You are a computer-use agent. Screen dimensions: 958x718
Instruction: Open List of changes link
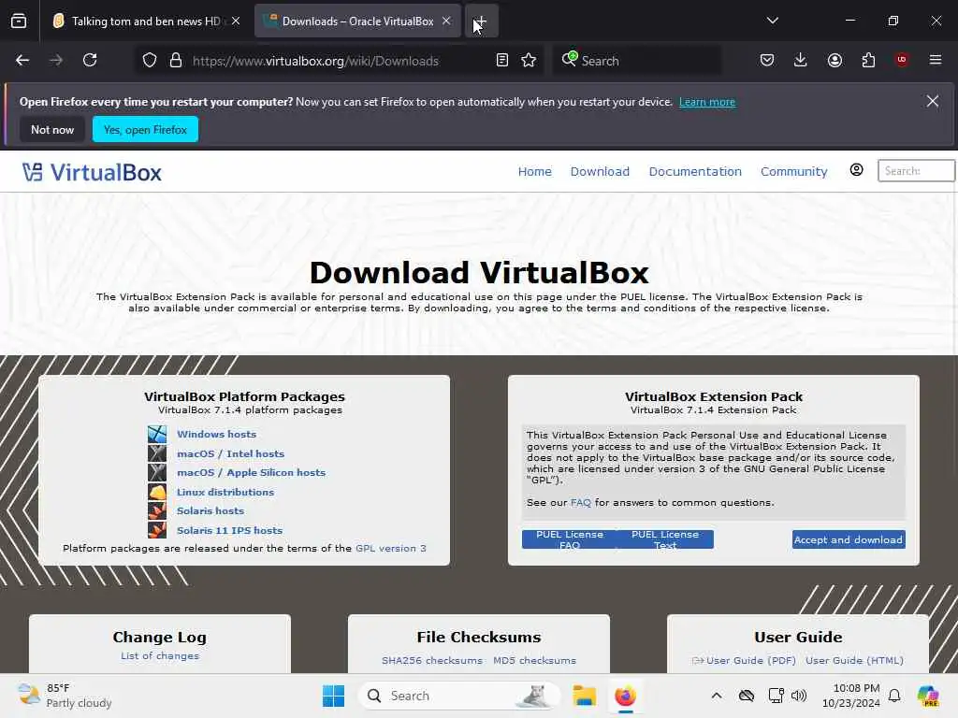[160, 655]
